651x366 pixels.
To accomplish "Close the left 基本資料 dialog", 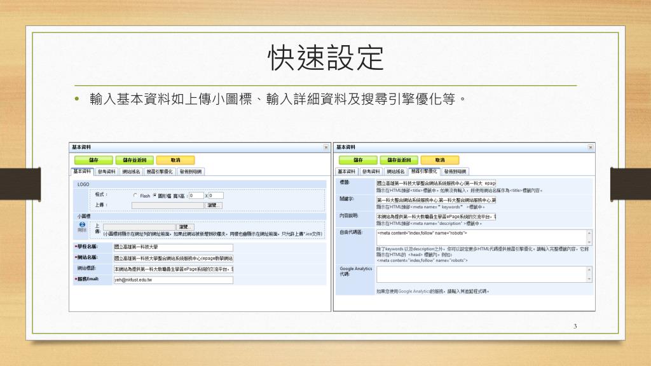I will (x=326, y=147).
